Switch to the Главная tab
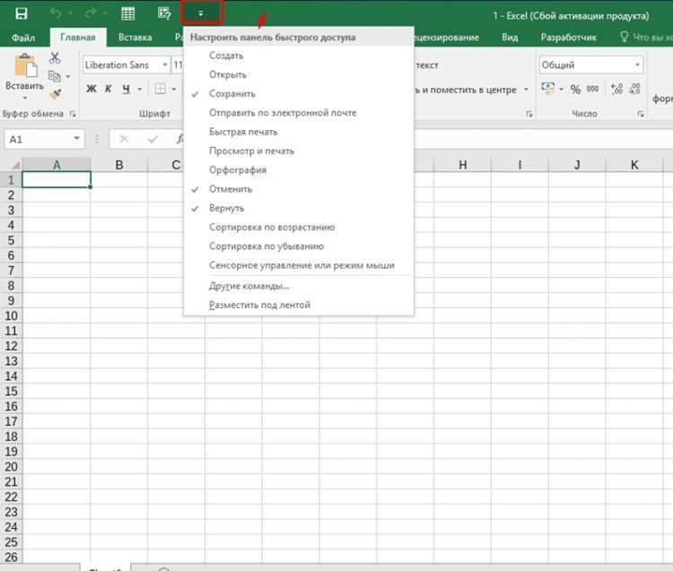The width and height of the screenshot is (673, 571). 78,38
